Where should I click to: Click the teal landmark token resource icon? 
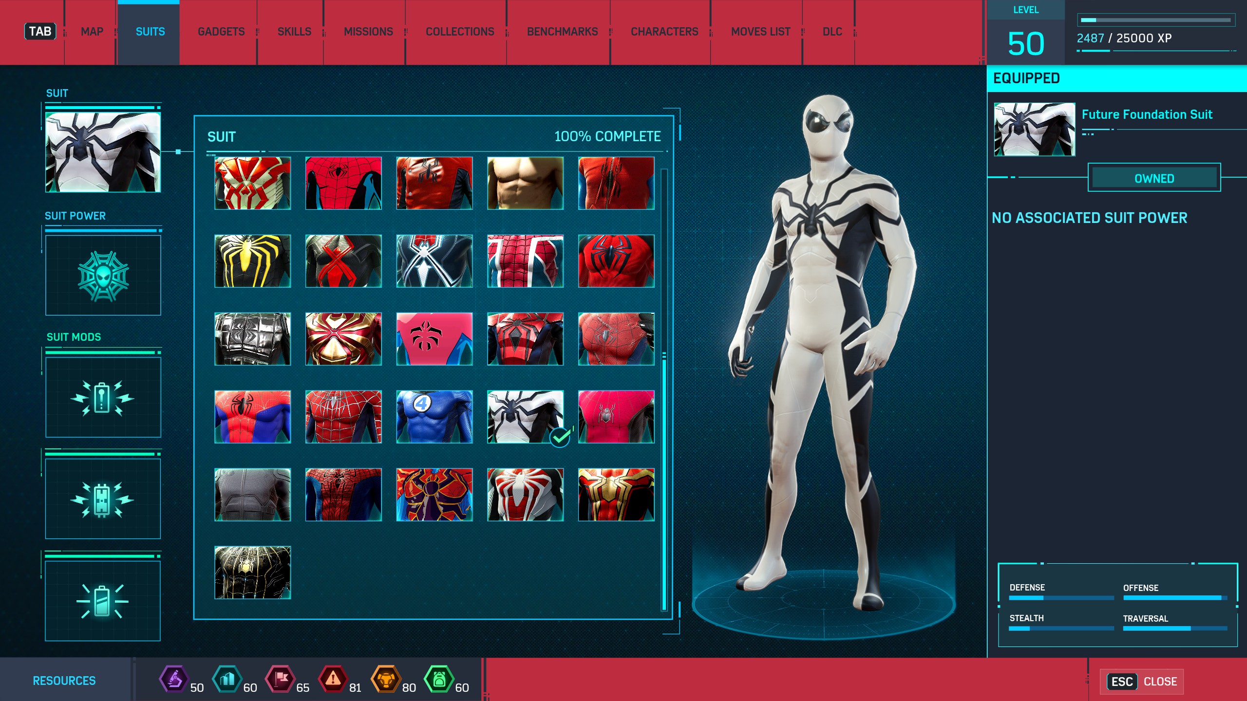tap(227, 679)
